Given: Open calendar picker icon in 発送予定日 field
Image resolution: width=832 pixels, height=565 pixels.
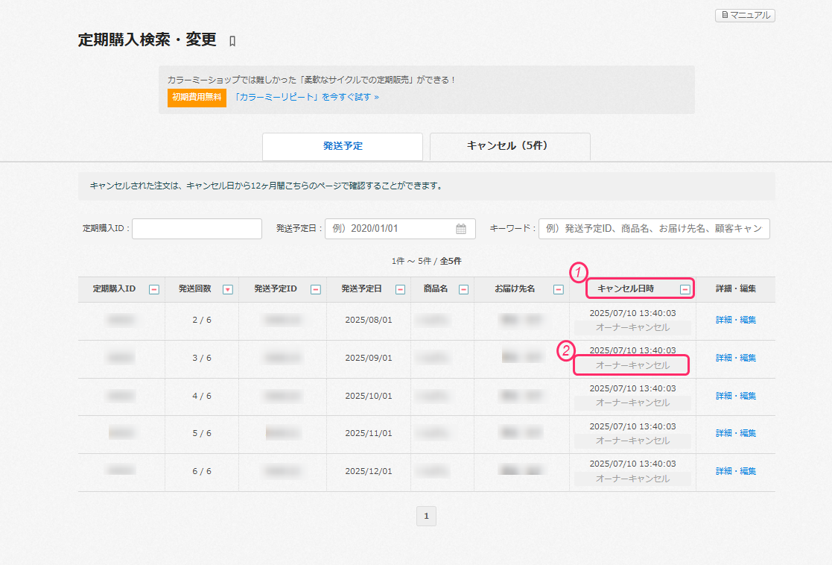Looking at the screenshot, I should (461, 229).
